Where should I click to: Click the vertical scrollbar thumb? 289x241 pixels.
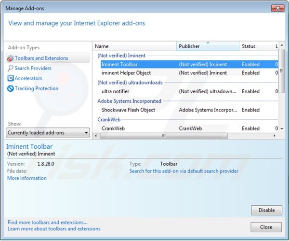click(x=281, y=71)
